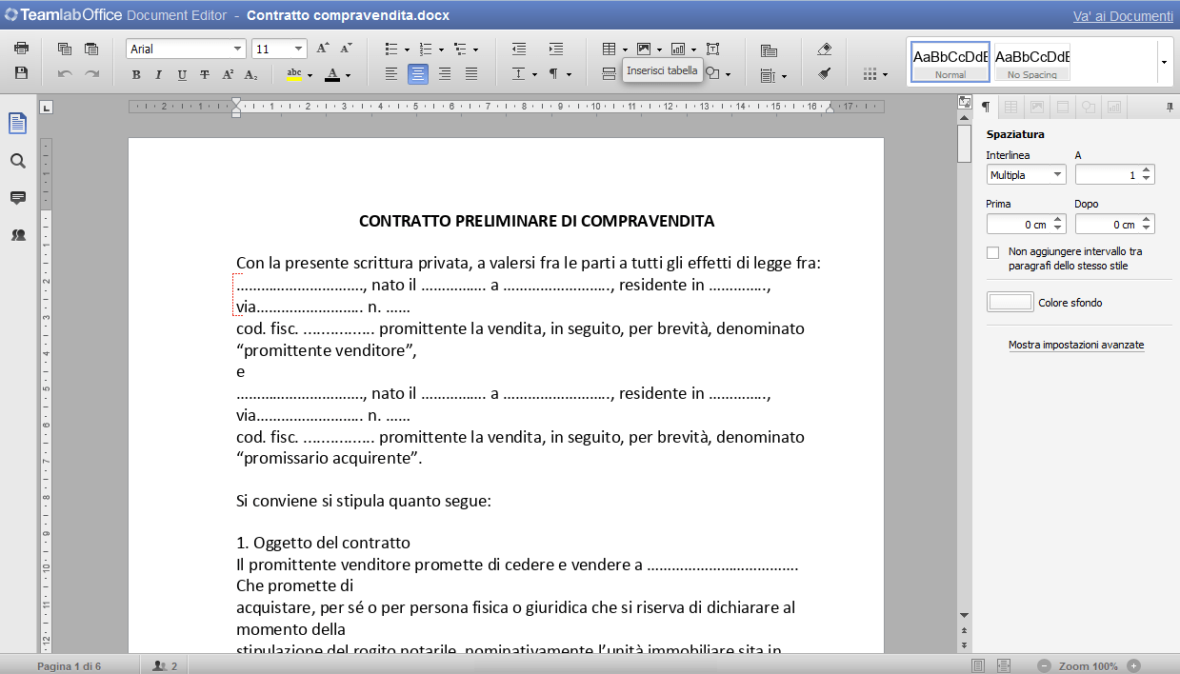Insert a text box from the toolbar
Image resolution: width=1180 pixels, height=674 pixels.
[712, 49]
